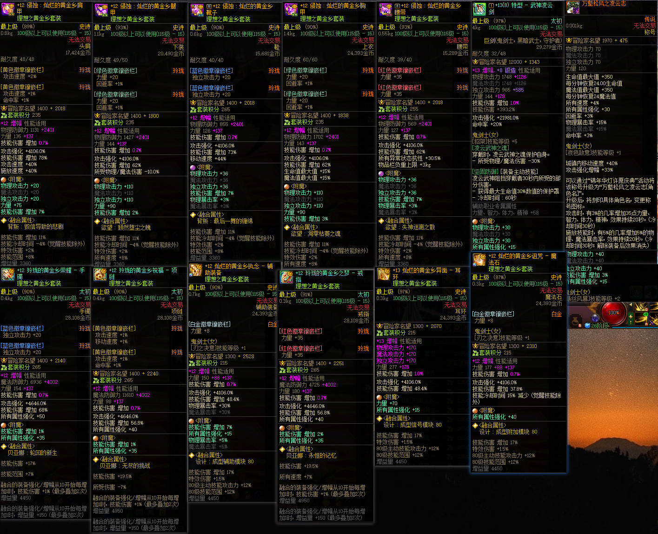Click the fame emblem icon beside 冒险家名望 12000 + 1343
Image resolution: width=658 pixels, height=534 pixels.
click(x=475, y=62)
